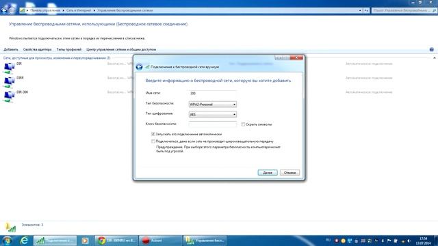438x246 pixels.
Task: Click the search magnifier icon
Action: coord(434,10)
